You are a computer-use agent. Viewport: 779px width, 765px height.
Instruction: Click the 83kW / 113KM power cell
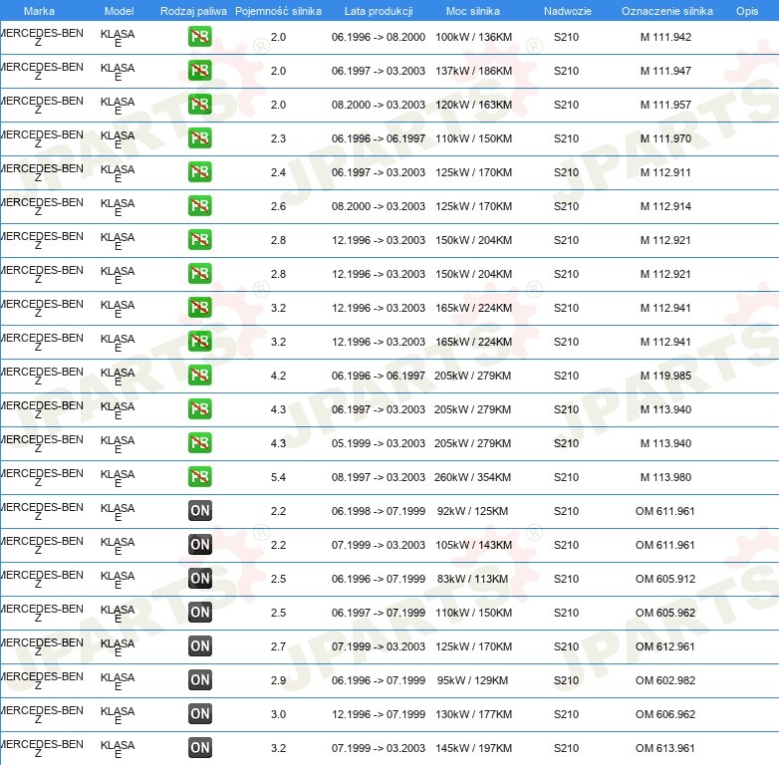point(472,580)
